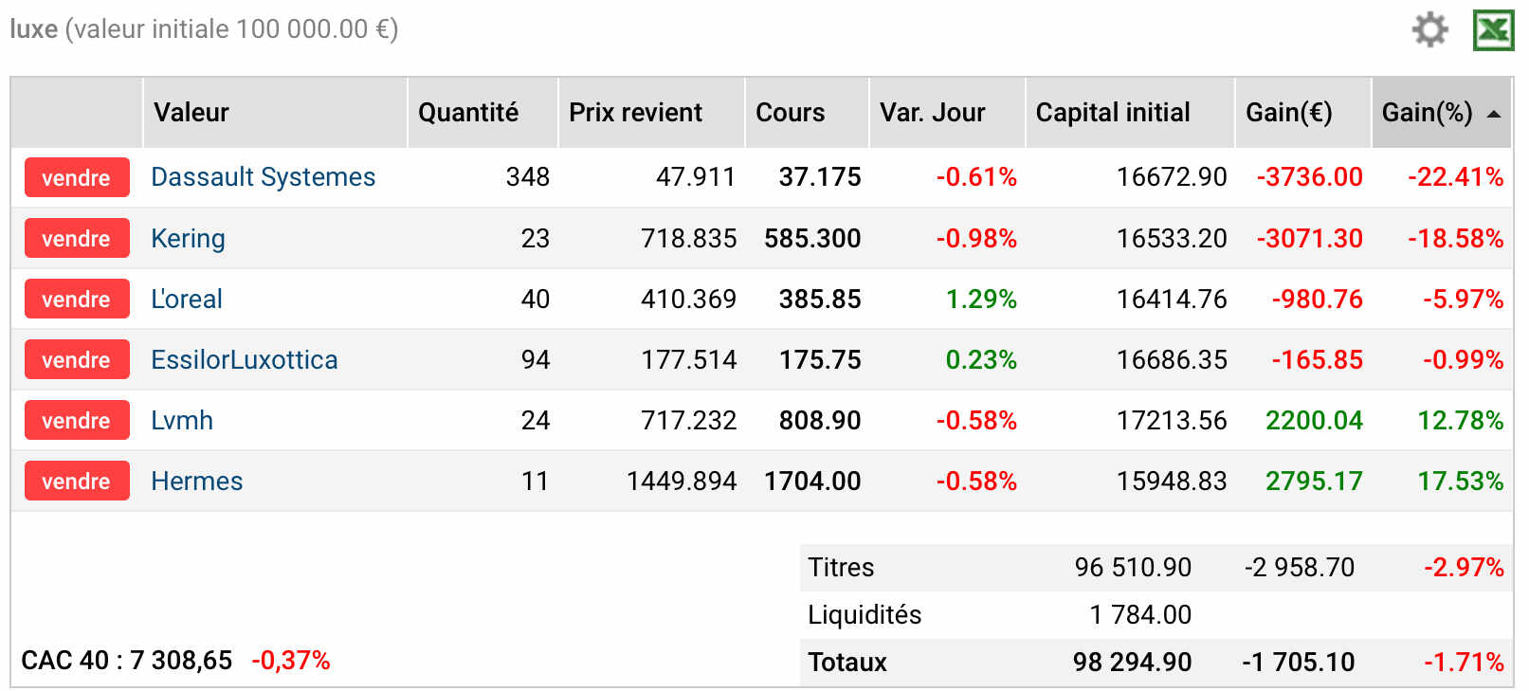1529x691 pixels.
Task: Sell the L'oreal position
Action: tap(77, 299)
